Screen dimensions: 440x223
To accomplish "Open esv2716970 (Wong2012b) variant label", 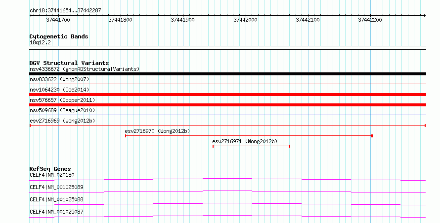I will pyautogui.click(x=157, y=131).
